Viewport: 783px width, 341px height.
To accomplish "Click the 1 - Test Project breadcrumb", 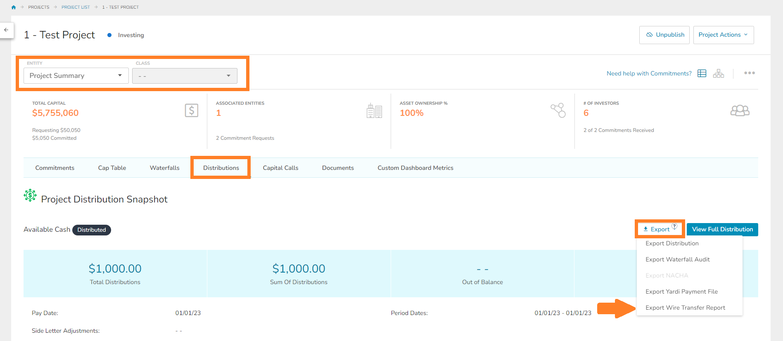I will 120,7.
